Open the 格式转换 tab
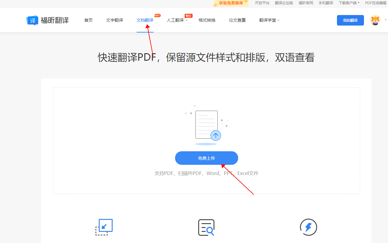The width and height of the screenshot is (388, 243). [207, 20]
